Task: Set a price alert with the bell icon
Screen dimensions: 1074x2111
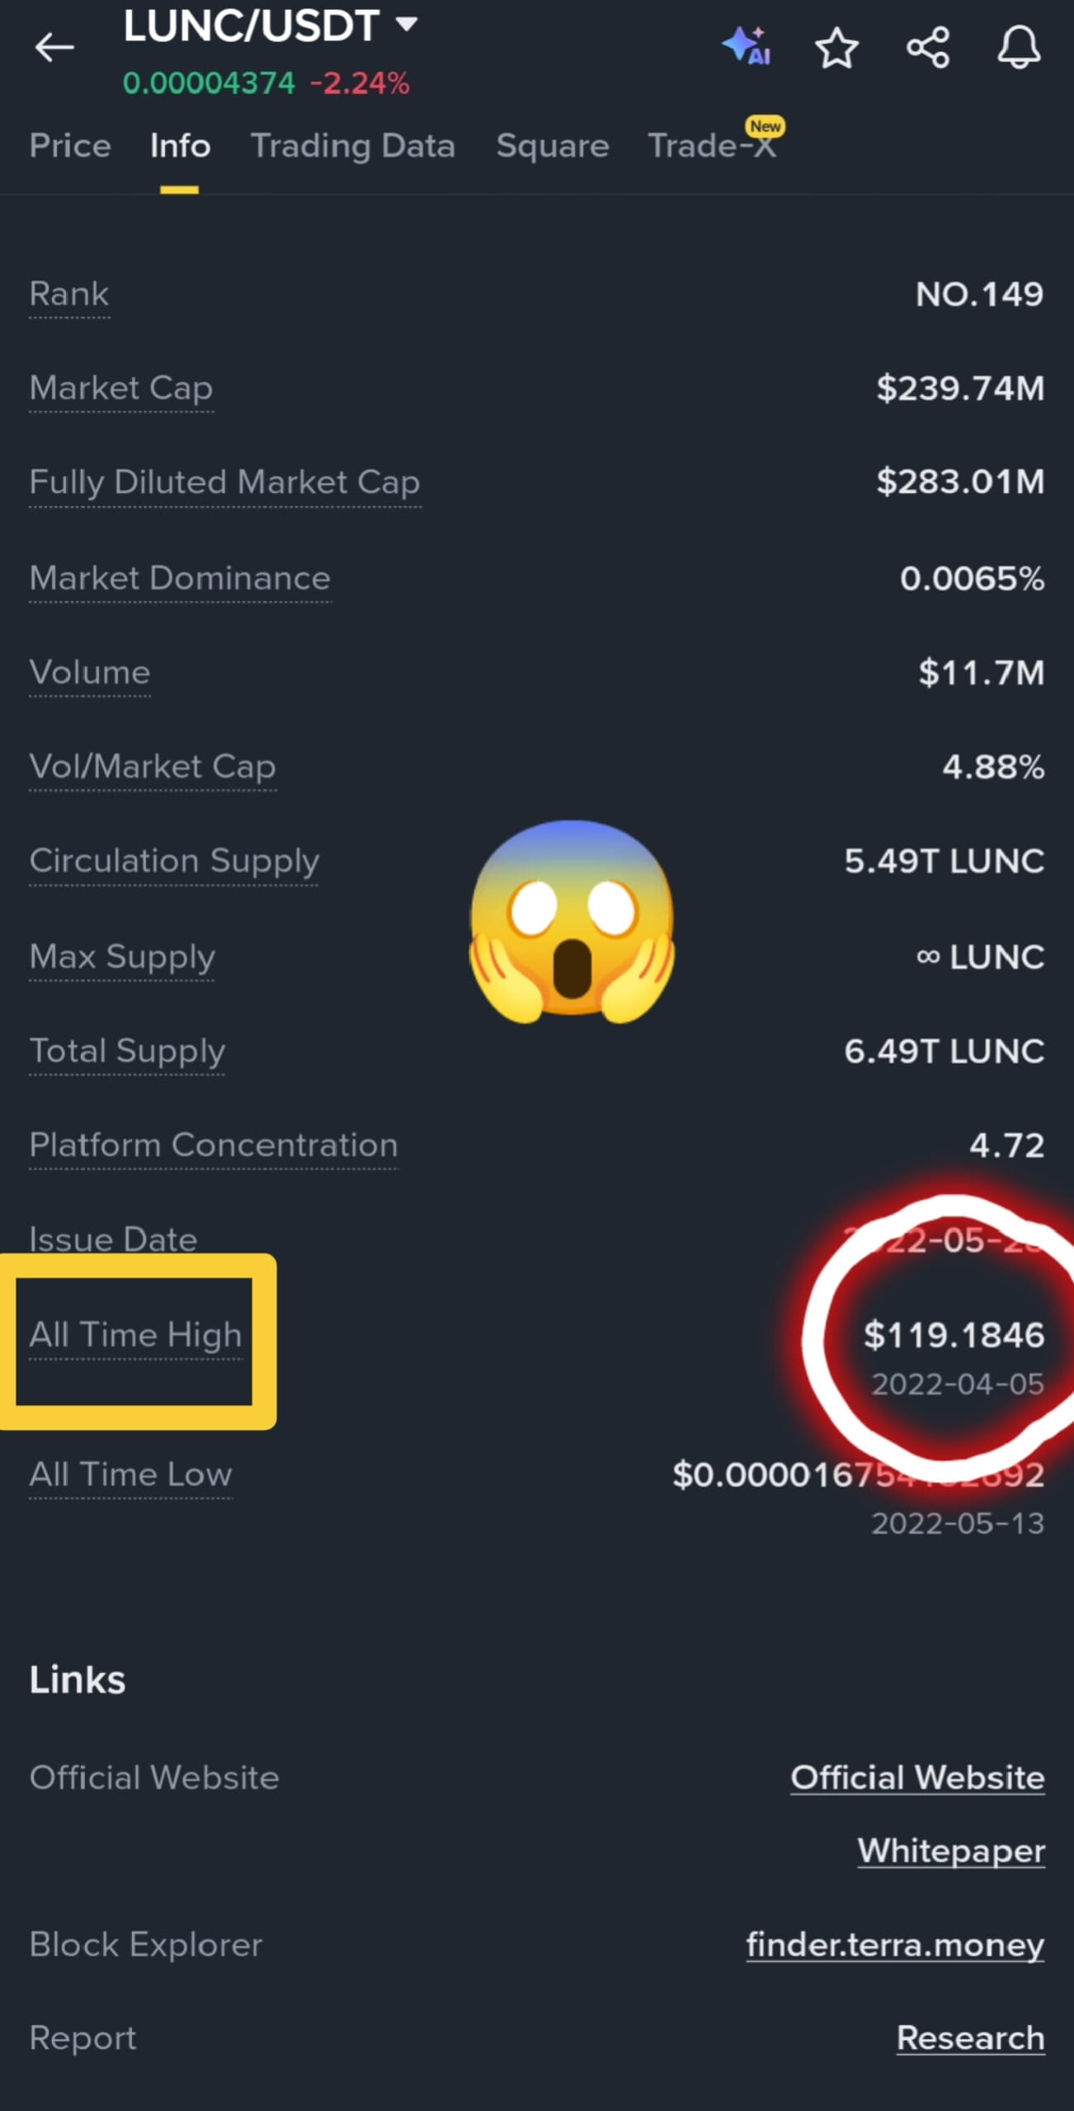Action: click(x=1020, y=48)
